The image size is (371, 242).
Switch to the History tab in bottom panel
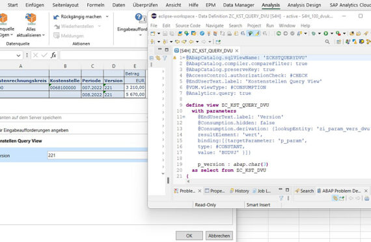click(240, 191)
